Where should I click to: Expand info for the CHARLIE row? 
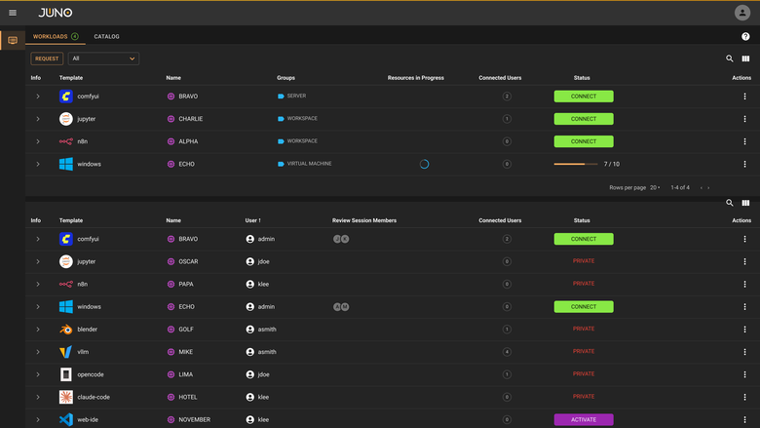point(38,119)
